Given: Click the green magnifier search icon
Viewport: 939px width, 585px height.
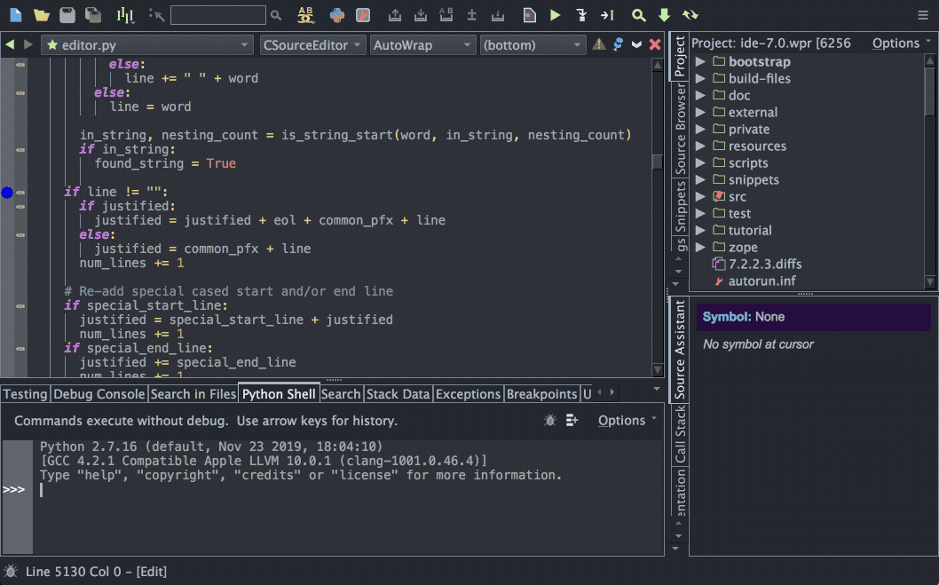Looking at the screenshot, I should (x=638, y=15).
